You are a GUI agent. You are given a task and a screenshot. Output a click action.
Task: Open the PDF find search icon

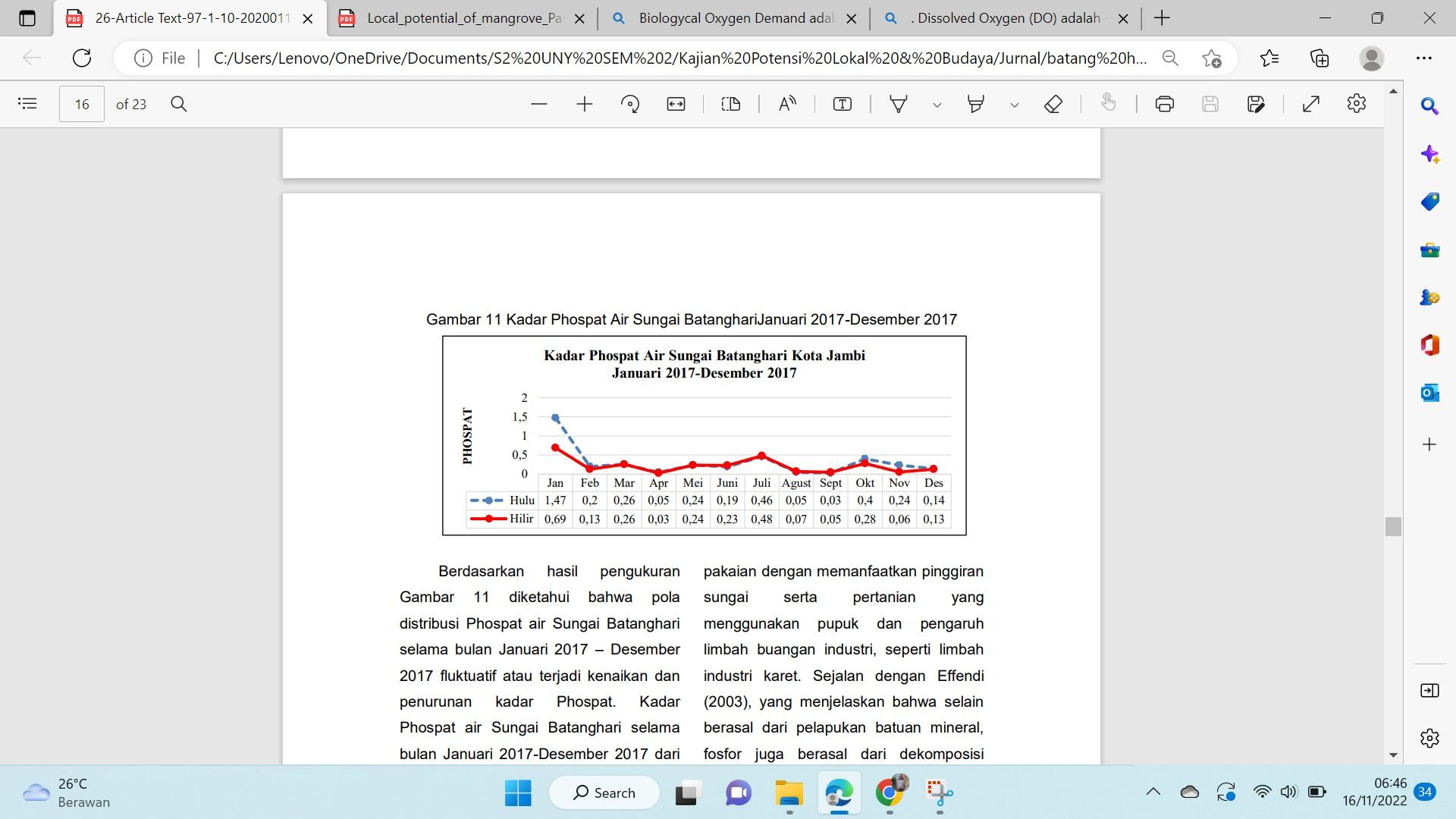click(179, 104)
